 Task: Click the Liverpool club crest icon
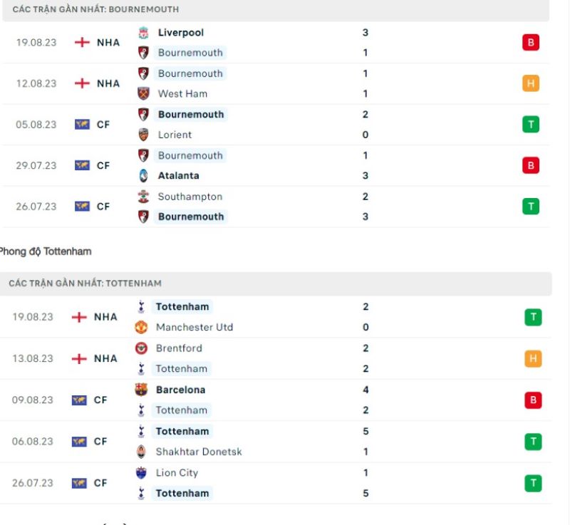point(143,33)
